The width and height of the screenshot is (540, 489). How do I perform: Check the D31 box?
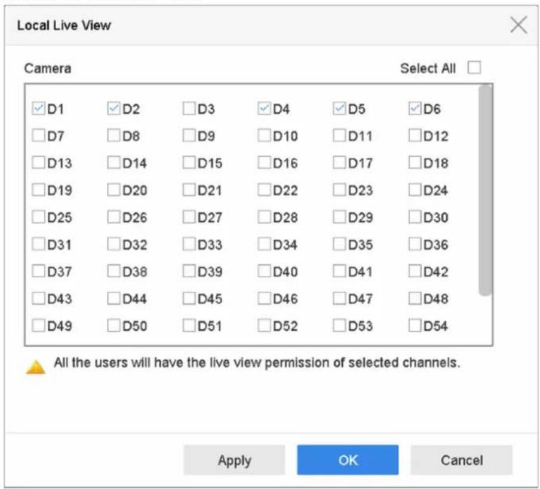click(x=38, y=244)
